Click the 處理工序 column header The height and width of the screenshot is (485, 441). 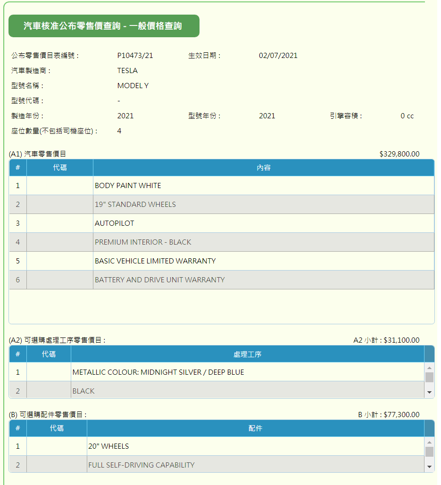coord(247,354)
